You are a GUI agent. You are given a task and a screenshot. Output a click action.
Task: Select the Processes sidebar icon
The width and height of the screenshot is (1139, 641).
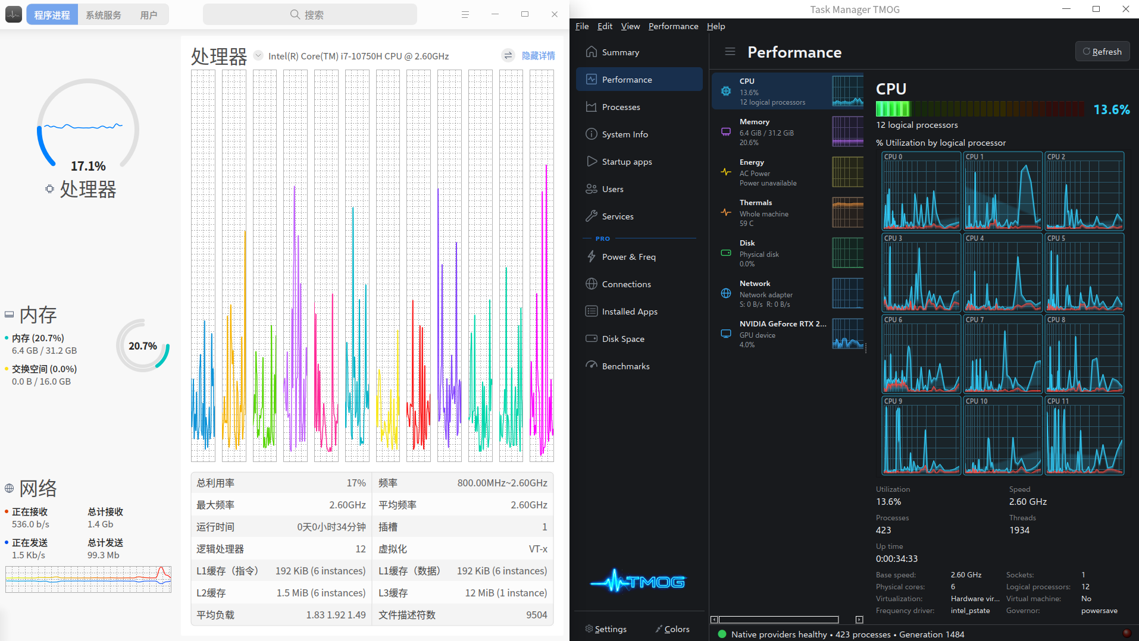[x=591, y=106]
